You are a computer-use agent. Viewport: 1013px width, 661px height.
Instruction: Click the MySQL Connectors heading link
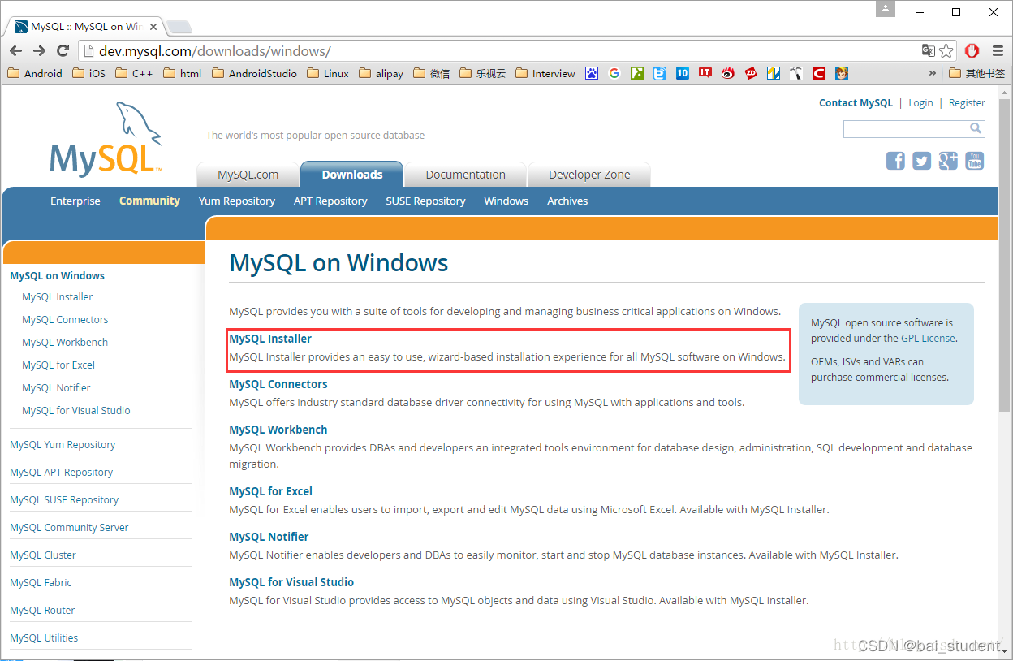tap(278, 384)
